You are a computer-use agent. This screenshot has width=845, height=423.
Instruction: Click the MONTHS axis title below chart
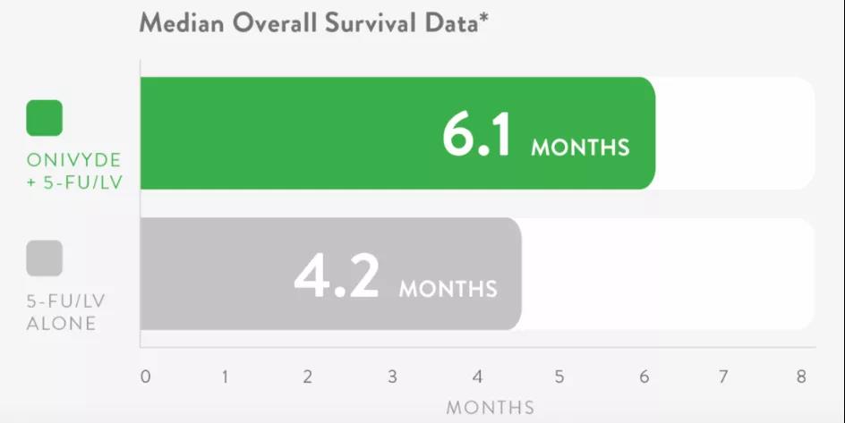click(x=491, y=408)
